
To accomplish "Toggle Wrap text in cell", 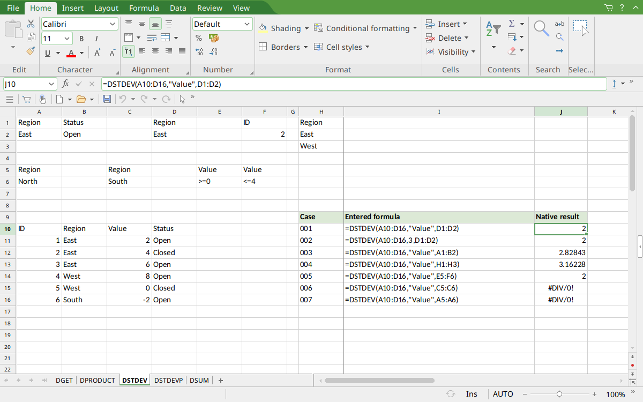I will click(x=152, y=38).
